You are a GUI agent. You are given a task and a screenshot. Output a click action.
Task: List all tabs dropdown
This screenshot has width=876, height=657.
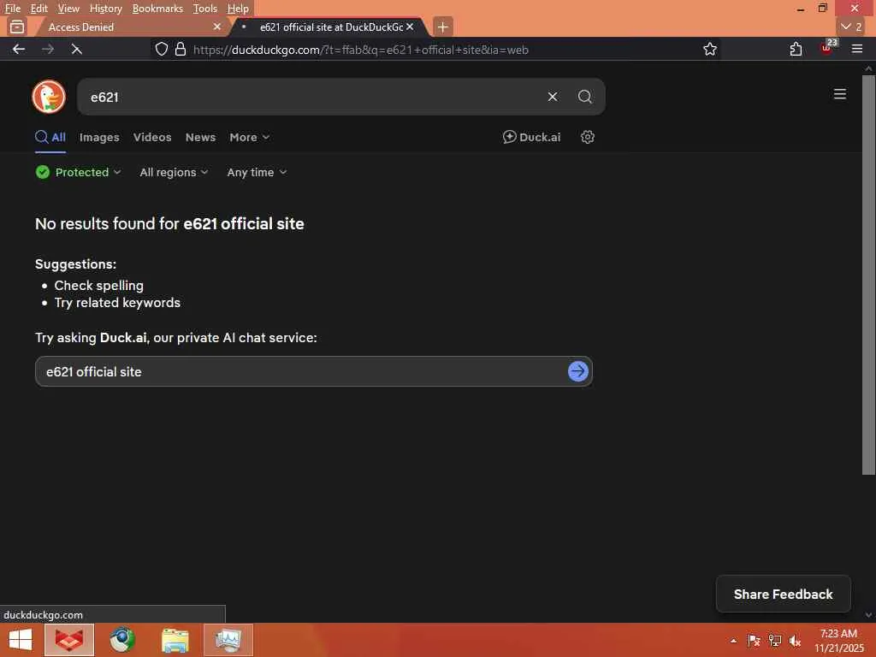pos(851,27)
